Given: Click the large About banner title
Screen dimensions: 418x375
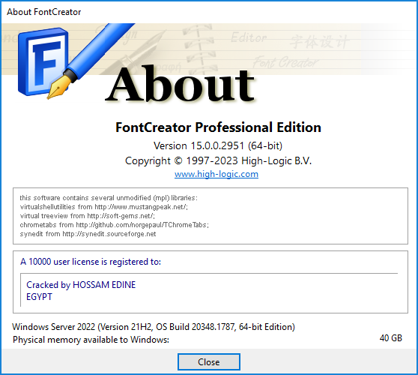Looking at the screenshot, I should pyautogui.click(x=181, y=84).
